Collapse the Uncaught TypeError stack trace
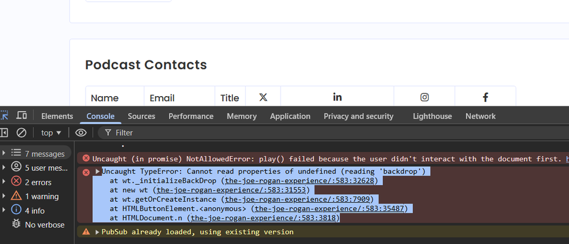The height and width of the screenshot is (244, 569). [x=98, y=171]
